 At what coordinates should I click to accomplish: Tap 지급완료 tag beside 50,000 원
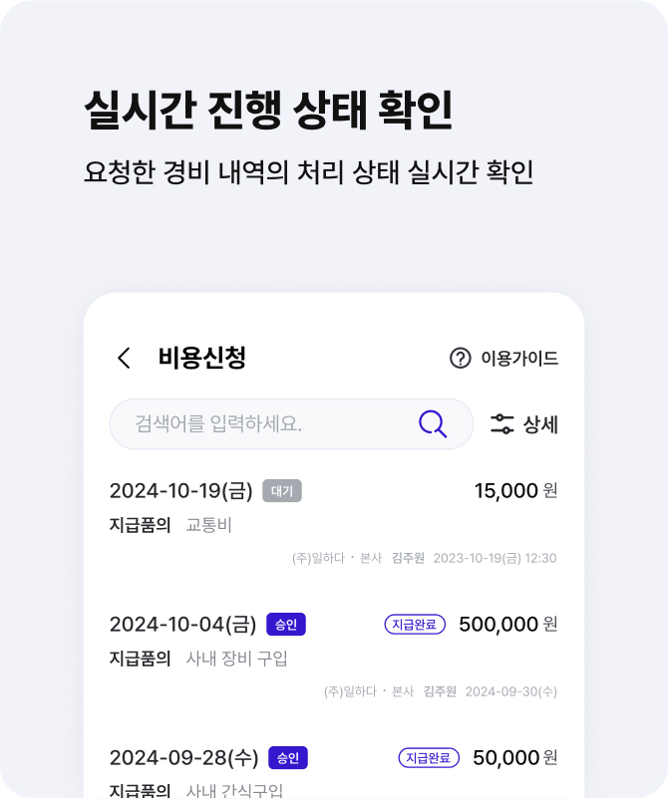pos(429,758)
